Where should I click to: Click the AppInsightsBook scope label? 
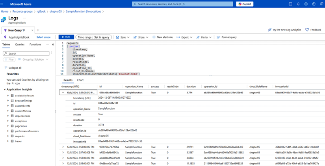point(19,37)
